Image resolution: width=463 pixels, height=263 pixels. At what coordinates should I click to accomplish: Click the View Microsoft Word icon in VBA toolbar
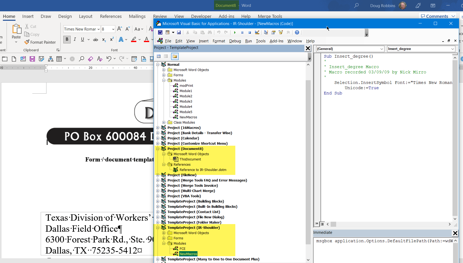coord(160,32)
